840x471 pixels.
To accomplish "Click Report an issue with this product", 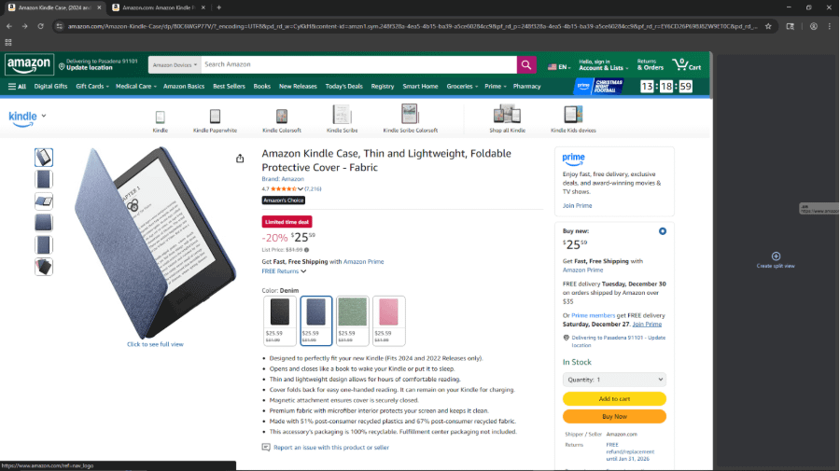I will click(331, 448).
